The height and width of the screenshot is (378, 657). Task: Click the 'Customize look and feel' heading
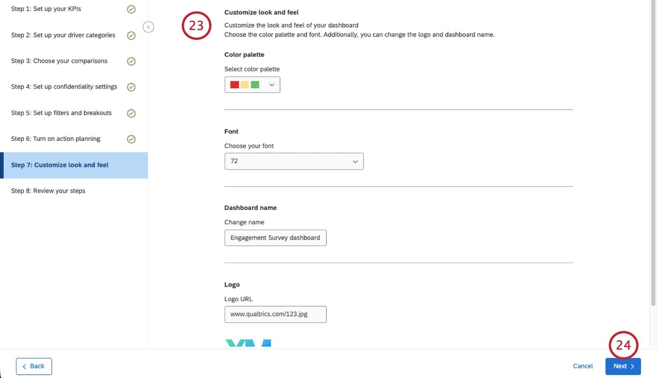tap(262, 12)
